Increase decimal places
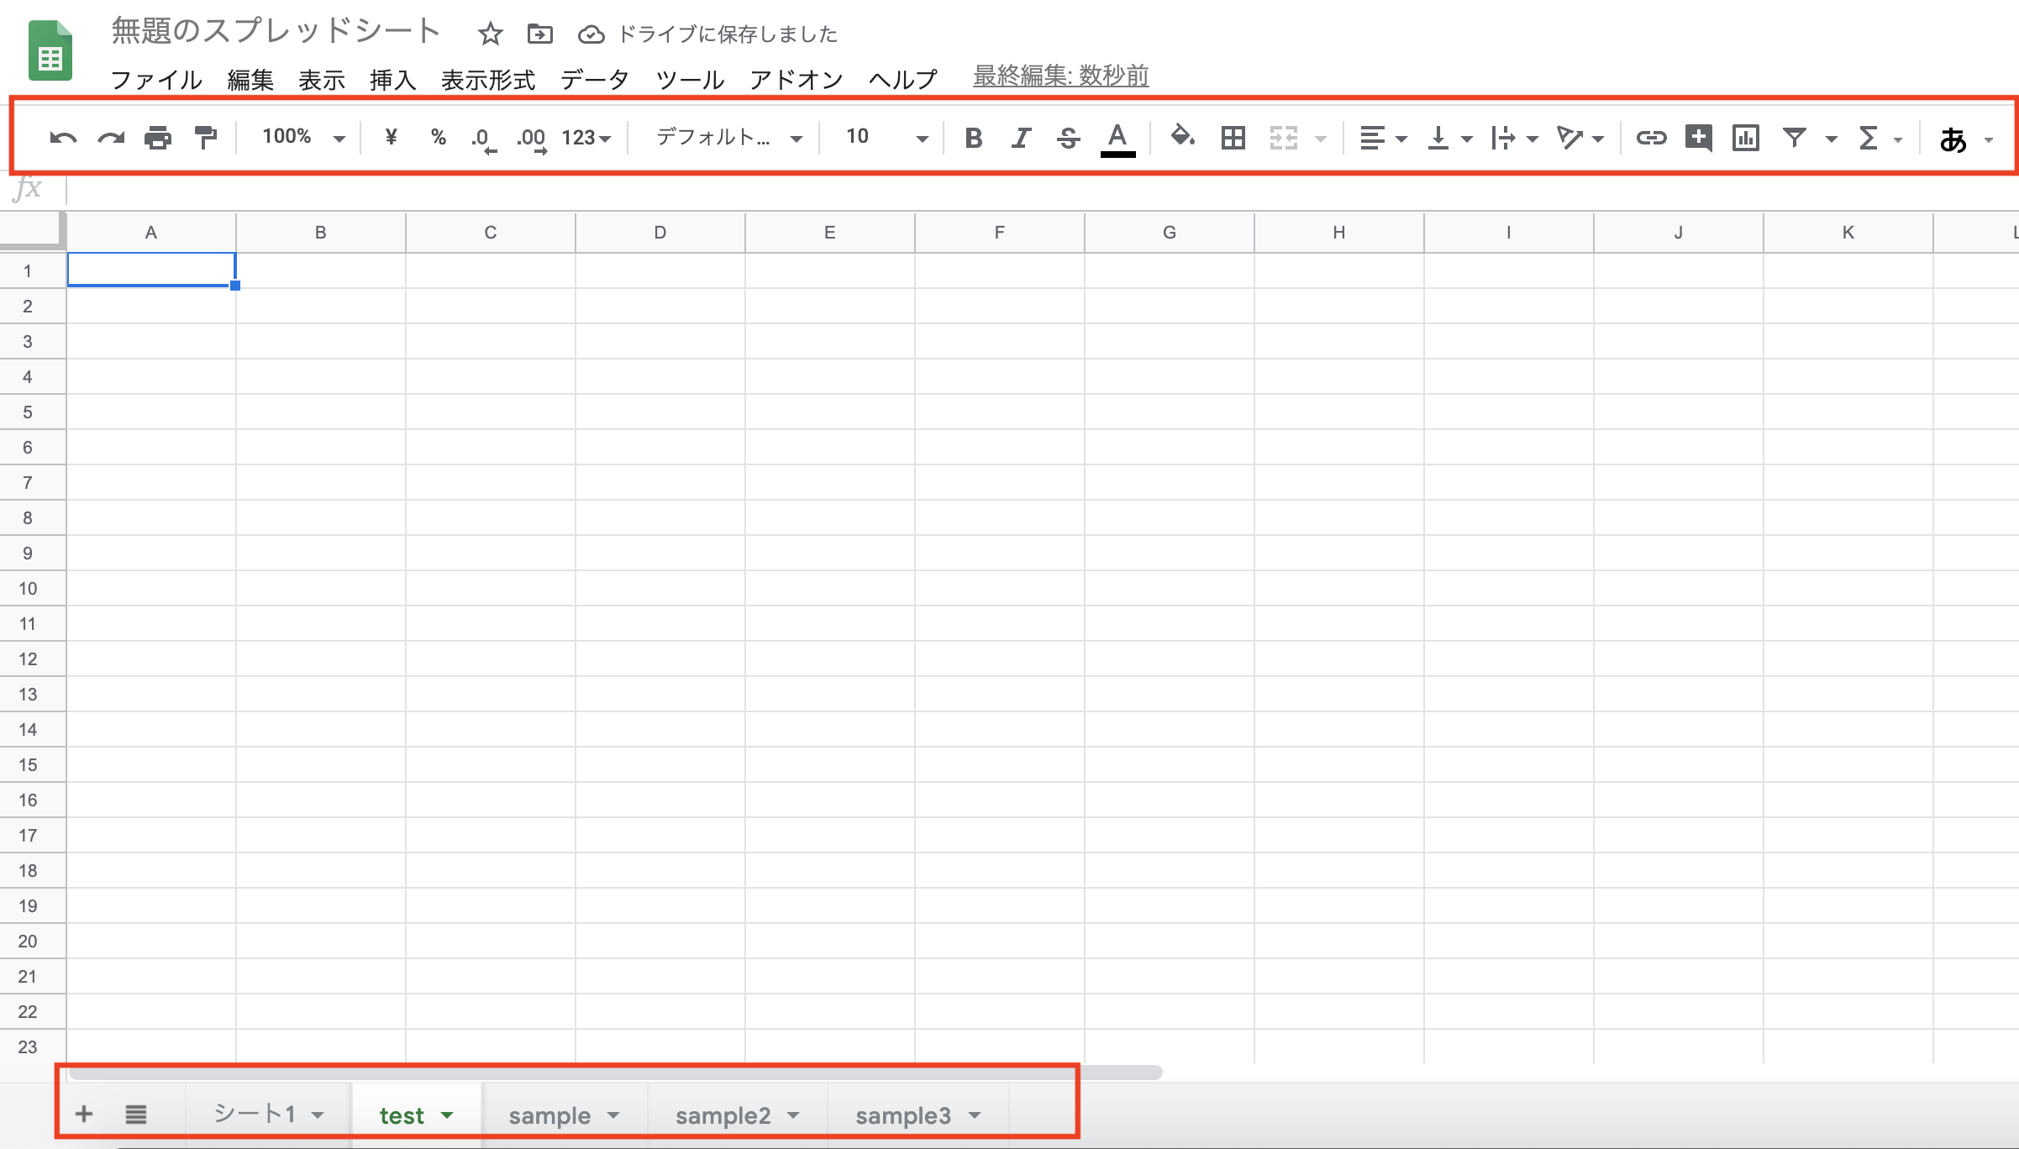 coord(531,139)
